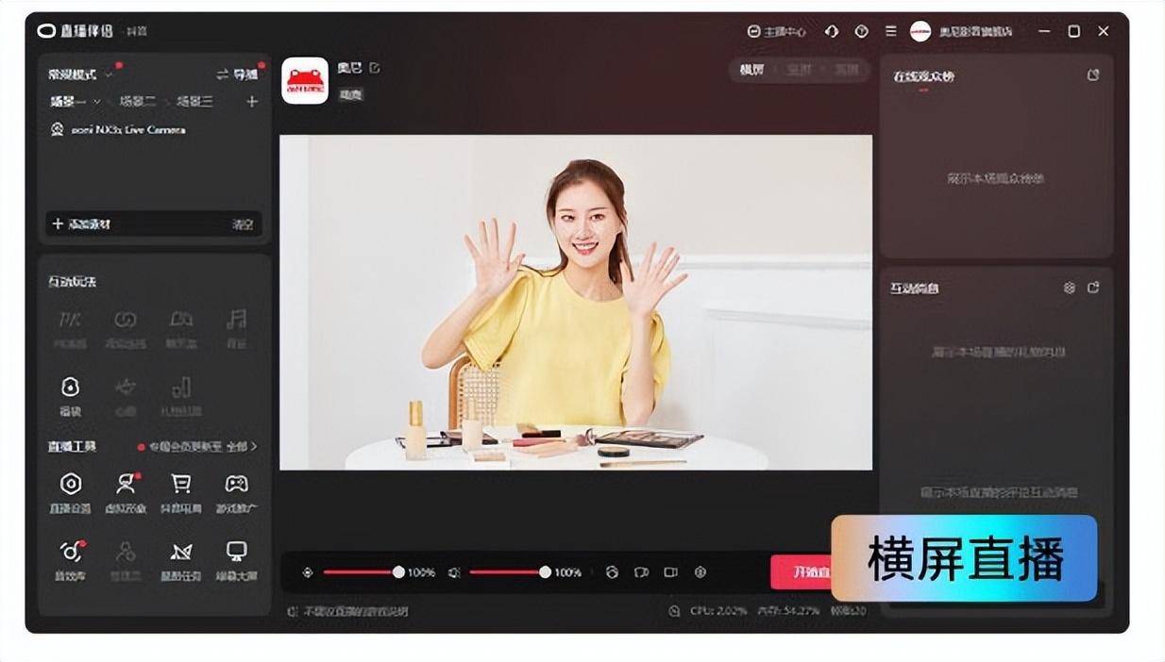Click the 添加素材 add source button
The image size is (1165, 662).
click(82, 223)
